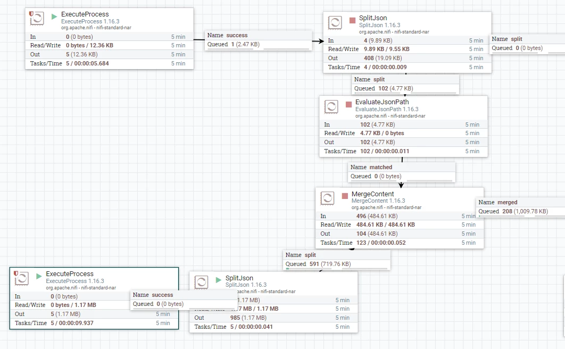Click the green running indicator of ExecuteProcess writing 1.17 MB
The width and height of the screenshot is (565, 349).
(x=39, y=276)
